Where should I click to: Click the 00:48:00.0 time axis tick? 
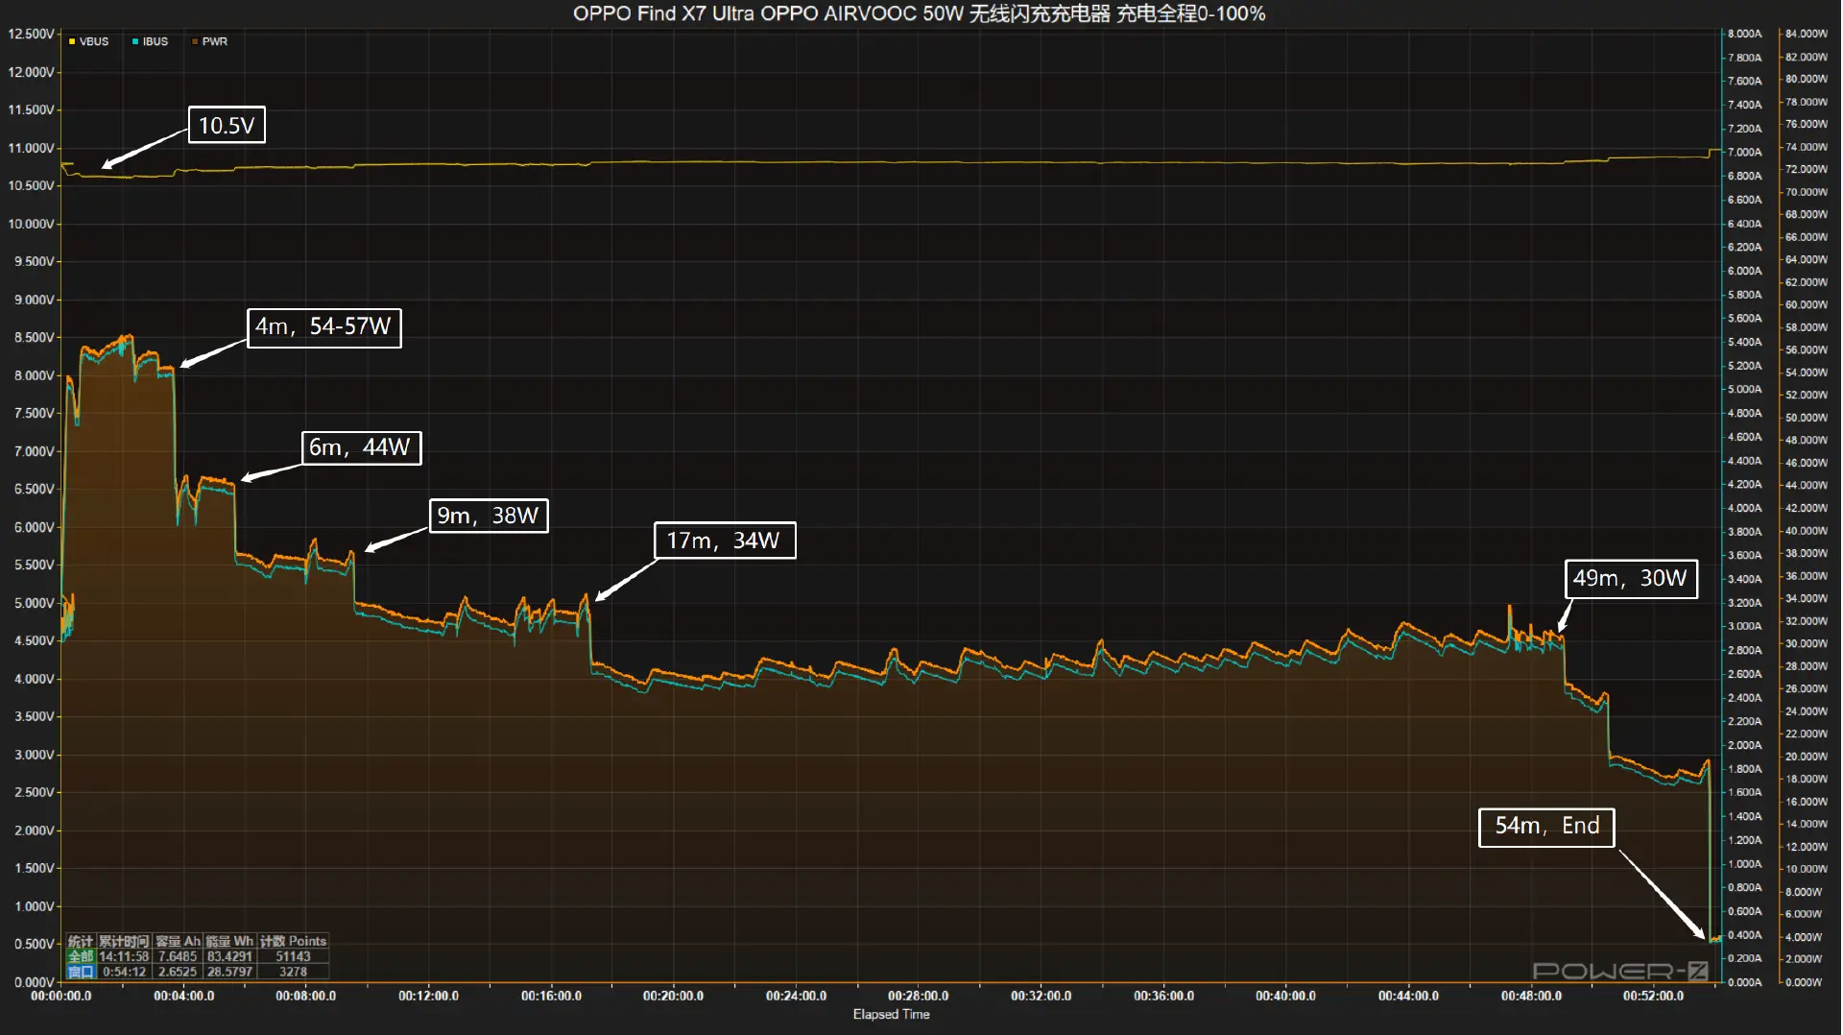tap(1532, 996)
